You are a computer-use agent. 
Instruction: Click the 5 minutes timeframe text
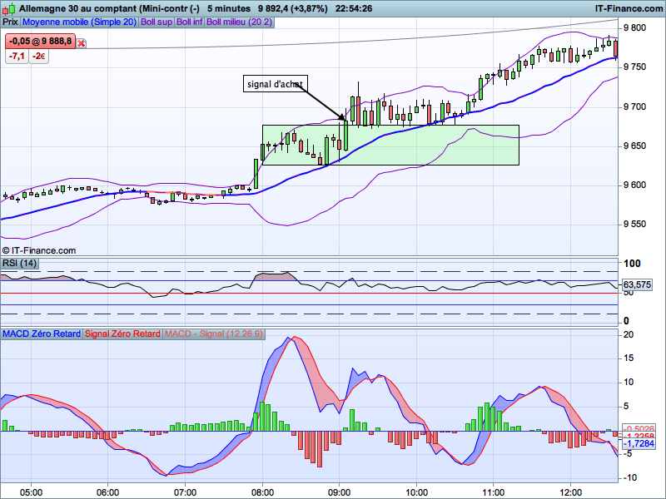pyautogui.click(x=228, y=8)
